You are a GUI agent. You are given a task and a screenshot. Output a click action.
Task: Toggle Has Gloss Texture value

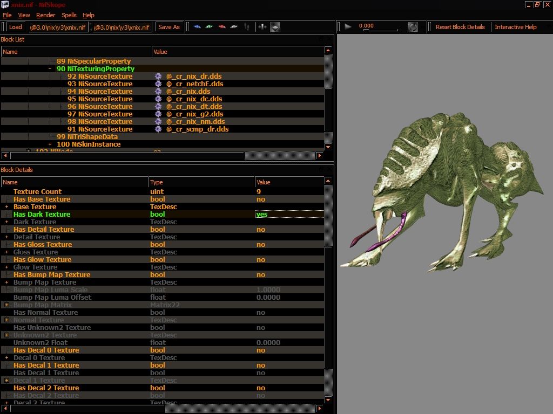tap(261, 245)
